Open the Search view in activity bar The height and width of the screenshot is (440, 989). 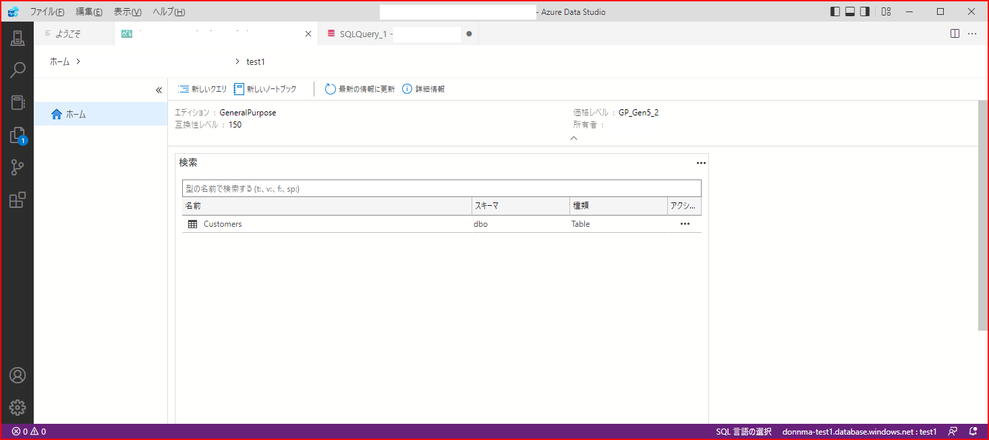[x=18, y=70]
